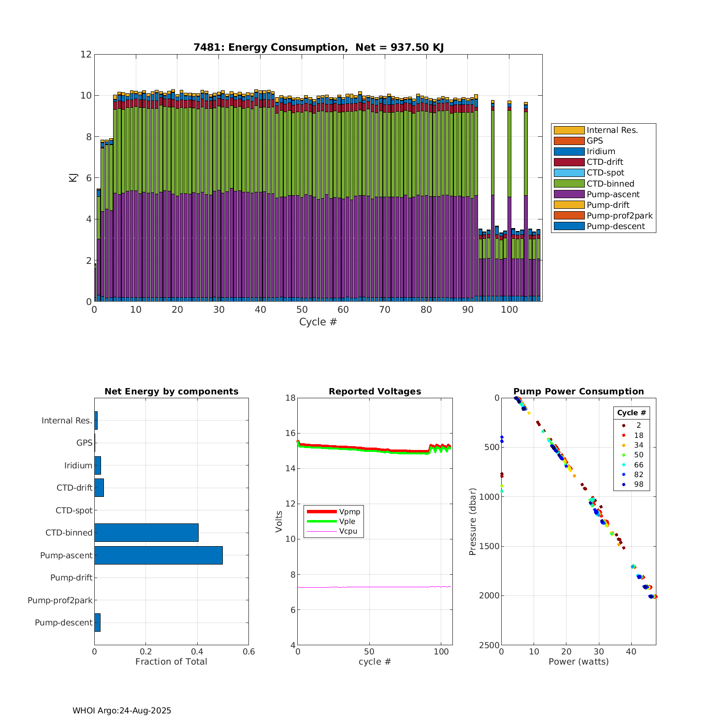725x725 pixels.
Task: Click the Pressure (dbar) axis label
Action: click(473, 522)
